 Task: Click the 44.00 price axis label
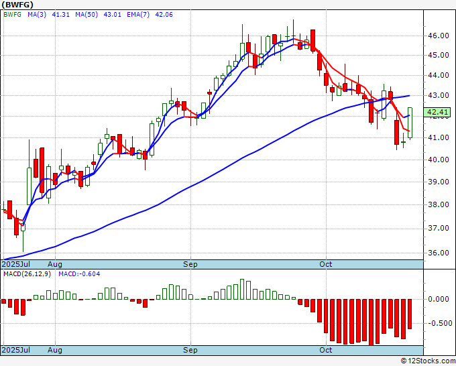pyautogui.click(x=439, y=75)
